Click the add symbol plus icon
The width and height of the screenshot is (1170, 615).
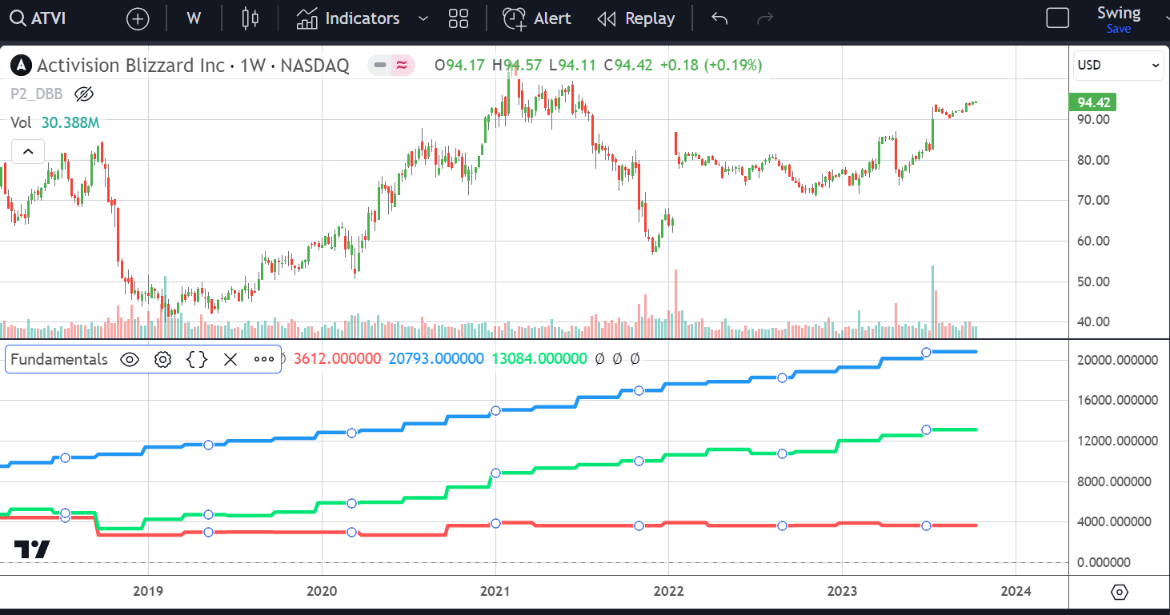coord(138,18)
